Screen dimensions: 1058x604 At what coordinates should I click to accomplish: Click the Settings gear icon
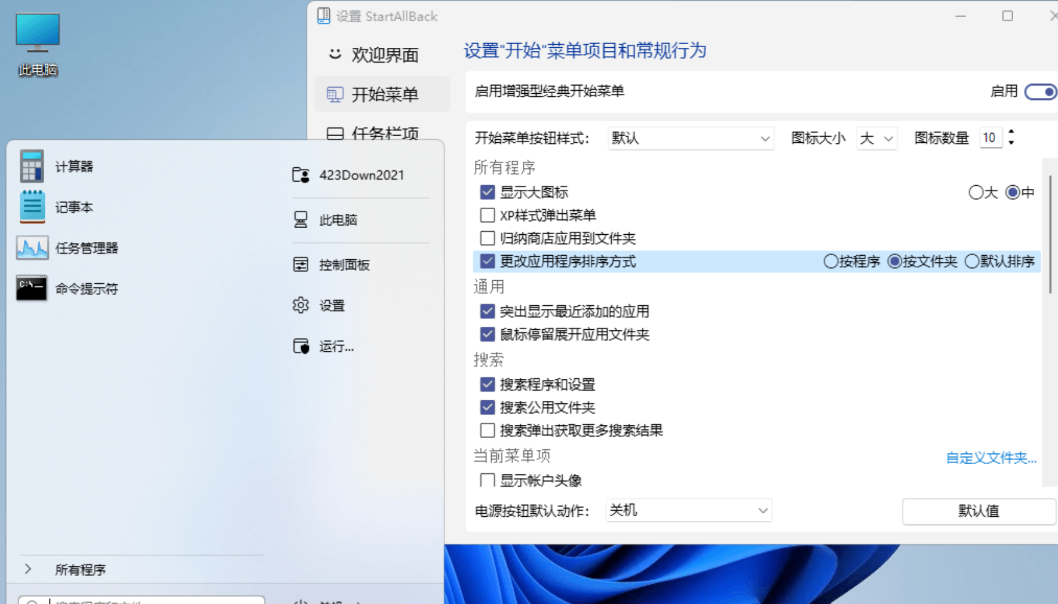click(300, 305)
